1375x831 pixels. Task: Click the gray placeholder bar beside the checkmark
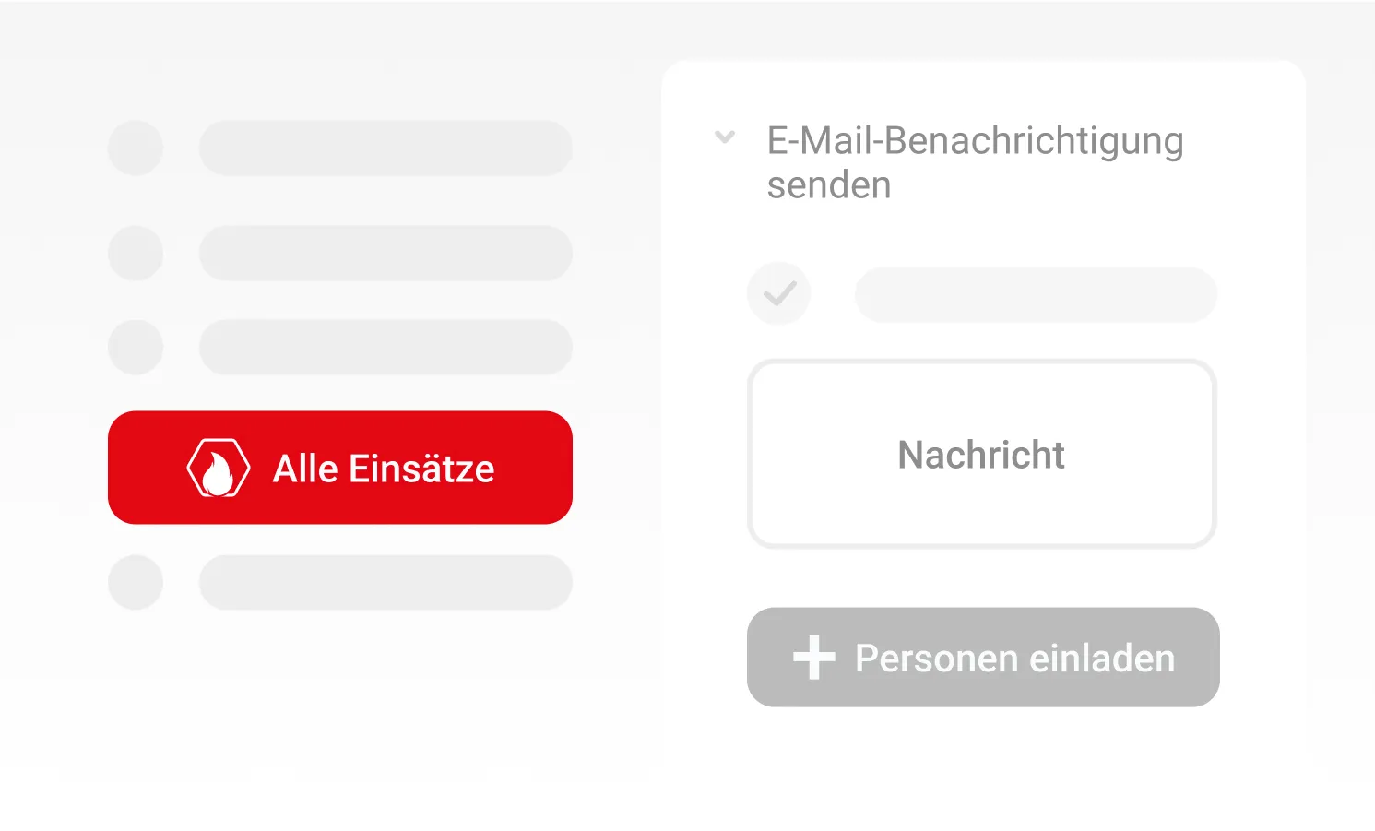(1036, 295)
